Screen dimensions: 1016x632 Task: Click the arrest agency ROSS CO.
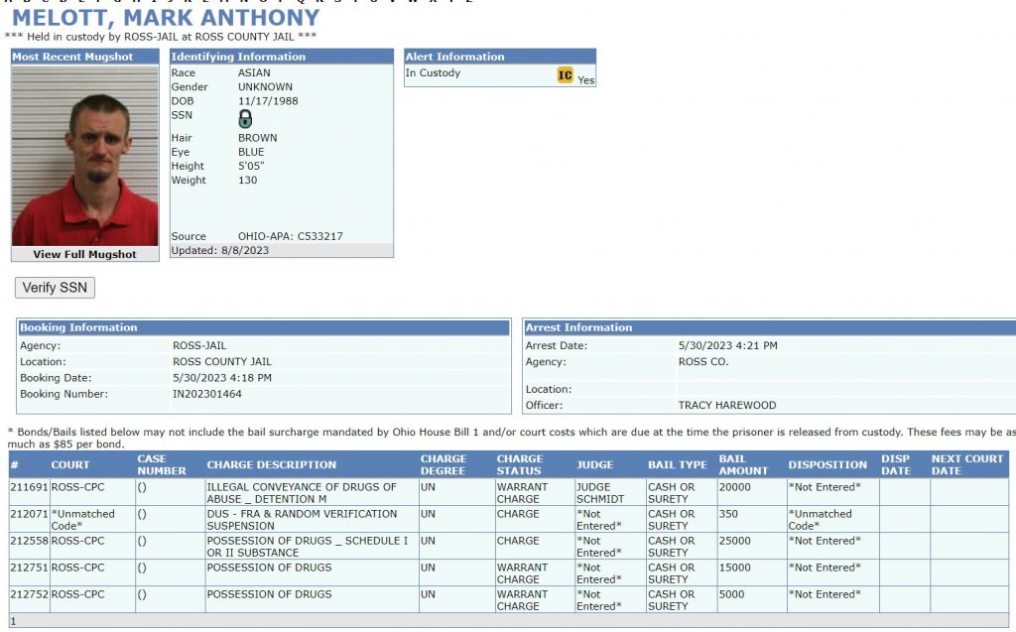(703, 362)
